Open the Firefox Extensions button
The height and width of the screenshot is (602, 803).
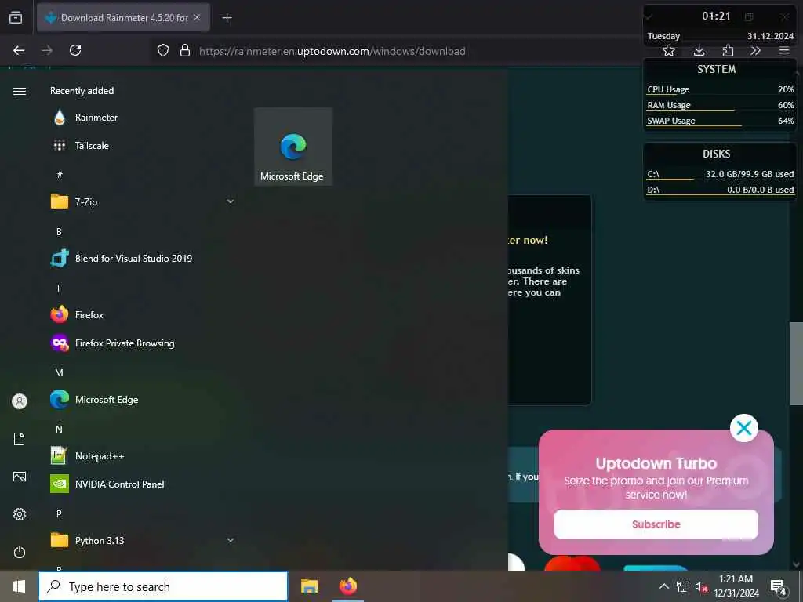click(x=728, y=51)
